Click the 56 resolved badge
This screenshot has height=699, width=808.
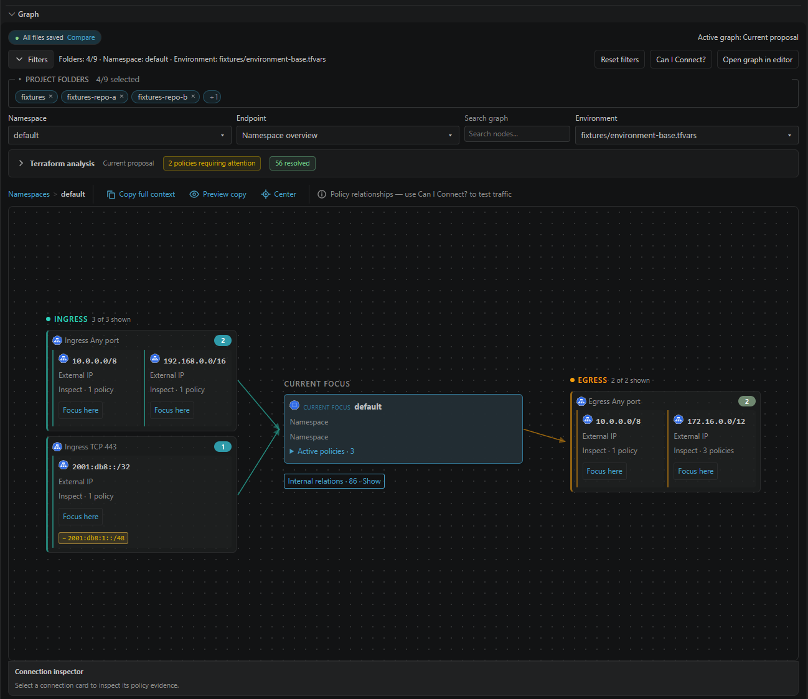[293, 163]
